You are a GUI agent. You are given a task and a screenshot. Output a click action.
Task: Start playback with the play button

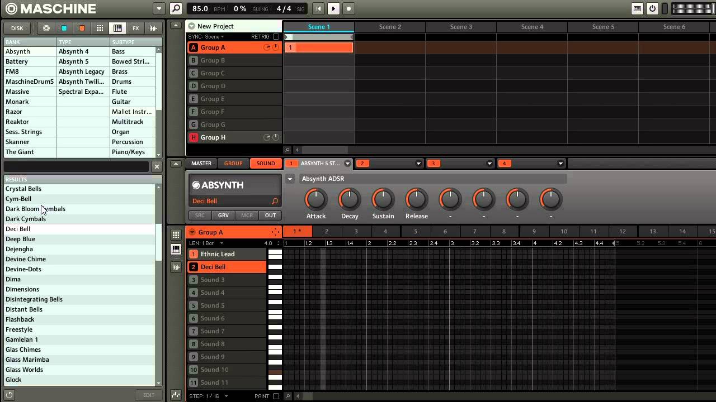pos(333,9)
